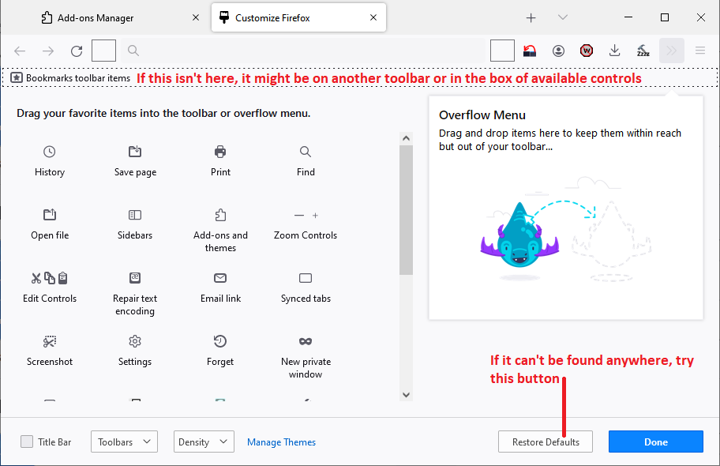Click the scrollbar down arrow
This screenshot has width=720, height=466.
tap(406, 395)
